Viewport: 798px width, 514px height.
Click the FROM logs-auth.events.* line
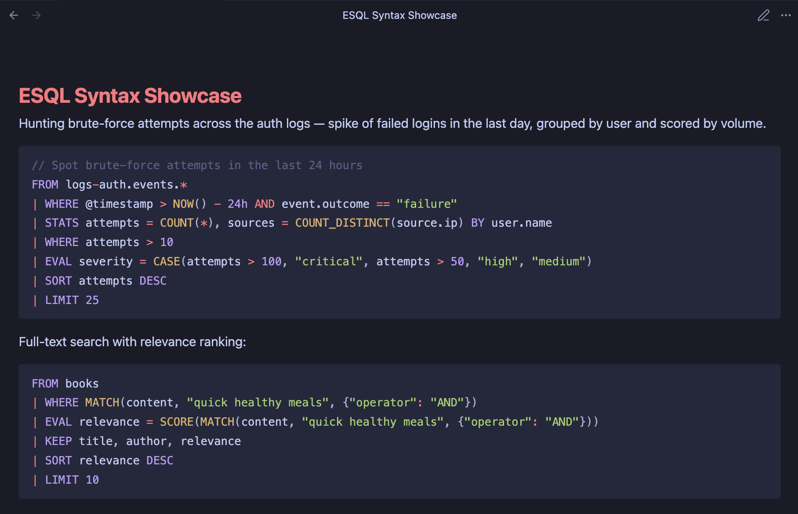coord(109,185)
